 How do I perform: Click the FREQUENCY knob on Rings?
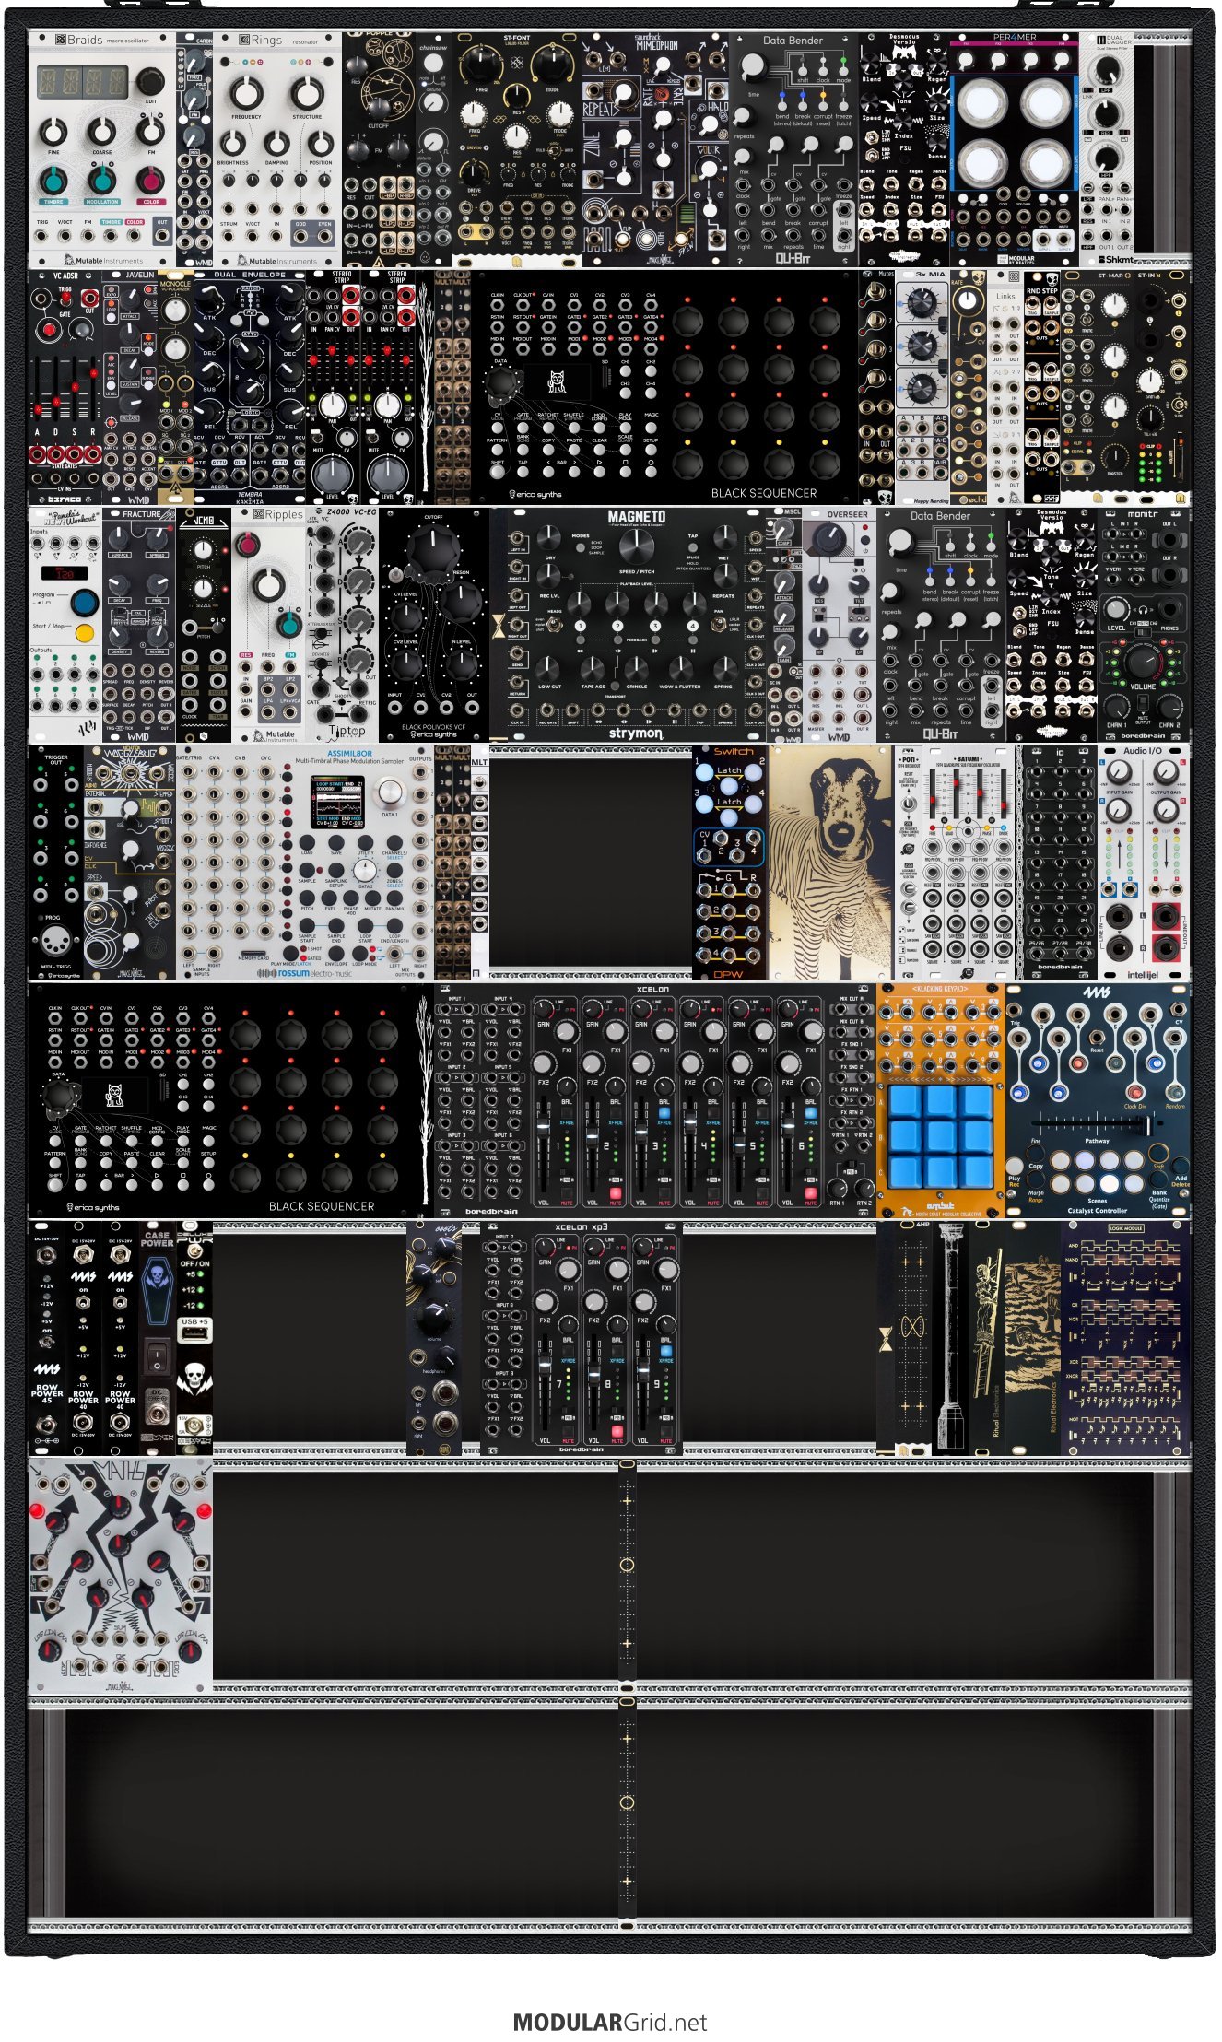(x=246, y=93)
